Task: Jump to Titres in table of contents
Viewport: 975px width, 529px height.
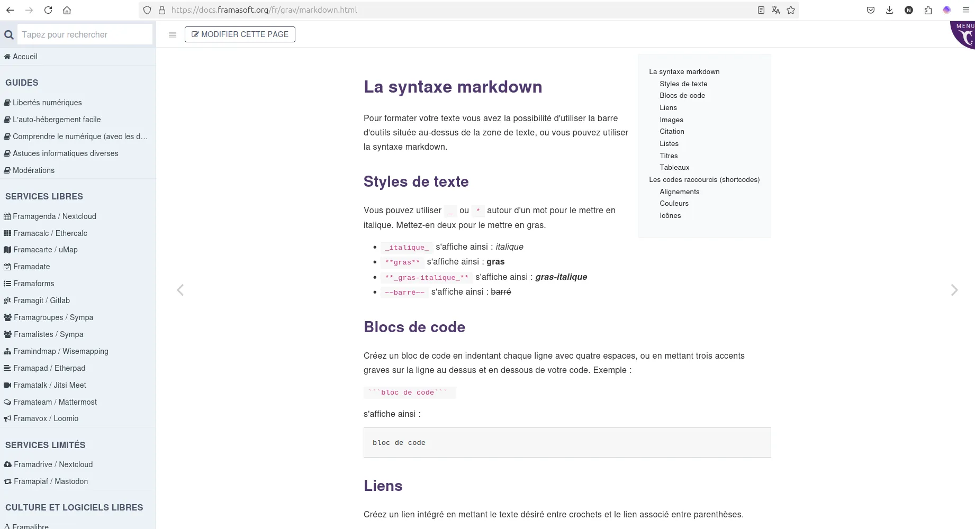Action: [x=669, y=156]
